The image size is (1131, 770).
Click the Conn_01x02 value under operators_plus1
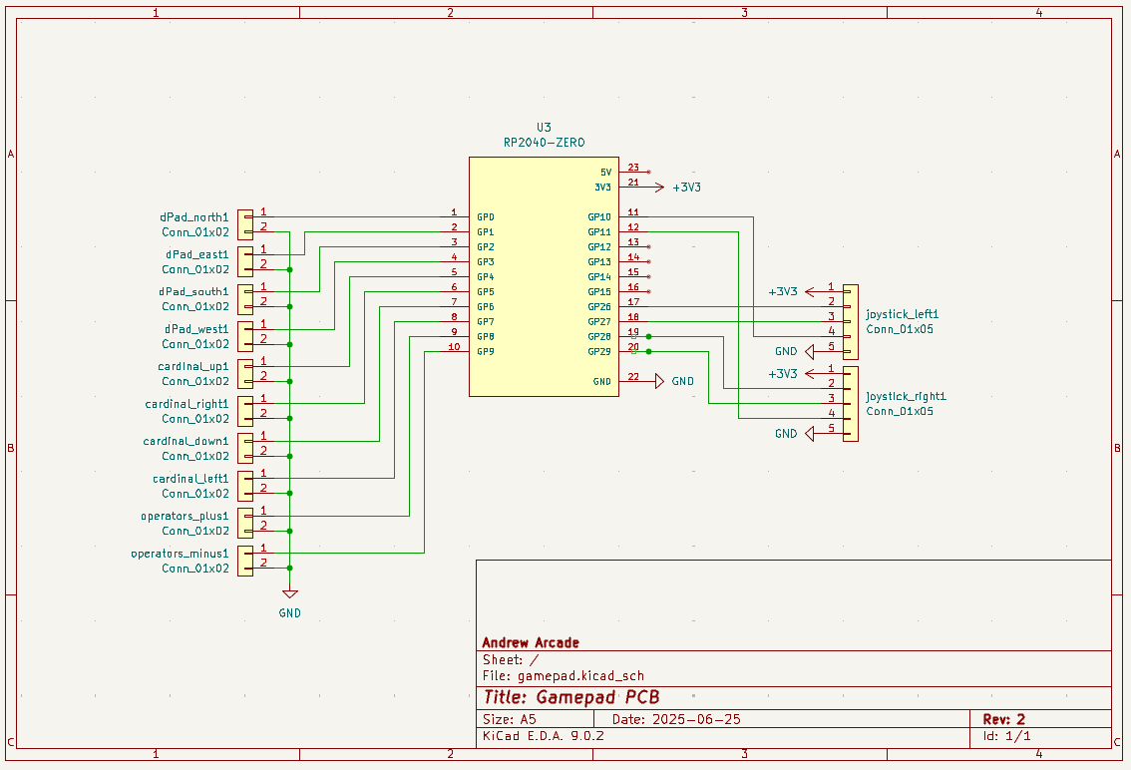[195, 532]
